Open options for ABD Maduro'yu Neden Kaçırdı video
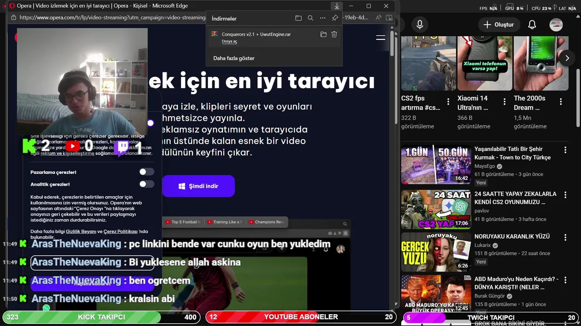 [x=565, y=280]
